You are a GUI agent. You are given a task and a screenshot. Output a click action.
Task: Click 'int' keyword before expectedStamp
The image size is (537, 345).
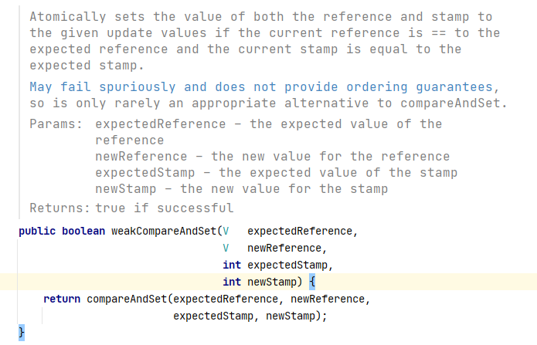(232, 265)
